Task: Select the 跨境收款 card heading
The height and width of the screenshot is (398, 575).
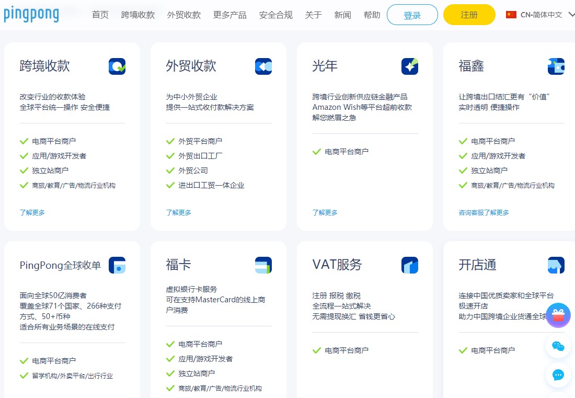Action: [45, 66]
